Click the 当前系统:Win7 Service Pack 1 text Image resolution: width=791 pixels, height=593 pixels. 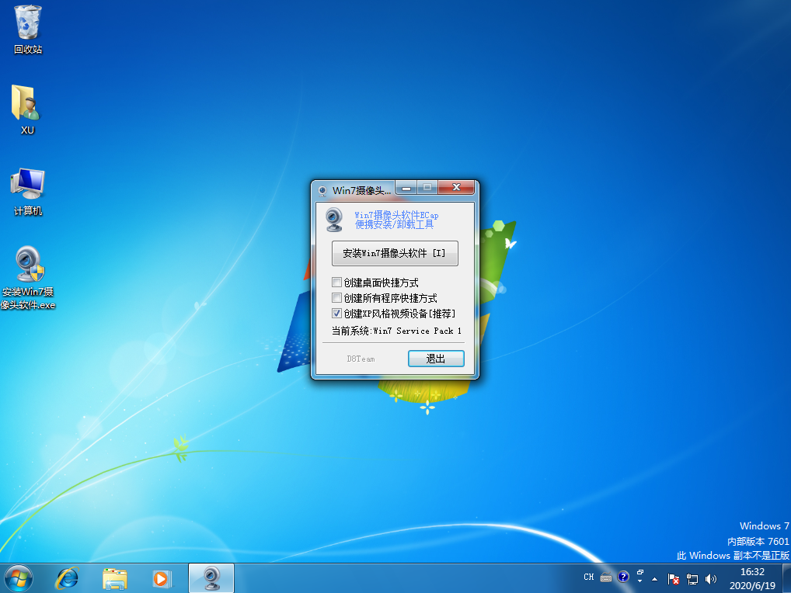pyautogui.click(x=396, y=331)
